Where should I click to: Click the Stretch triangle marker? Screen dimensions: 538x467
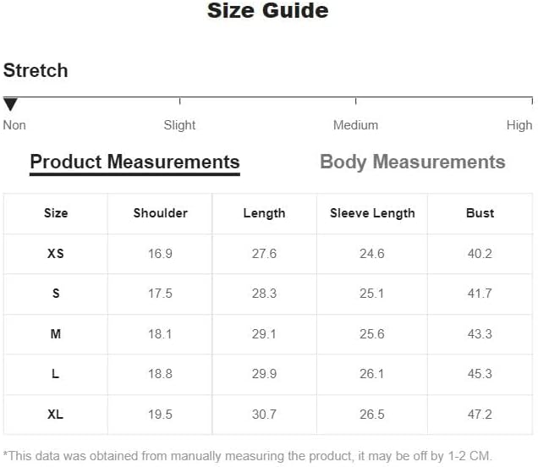(10, 105)
